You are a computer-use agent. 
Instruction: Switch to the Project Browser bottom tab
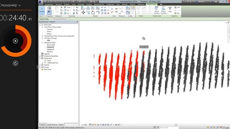click(x=55, y=124)
